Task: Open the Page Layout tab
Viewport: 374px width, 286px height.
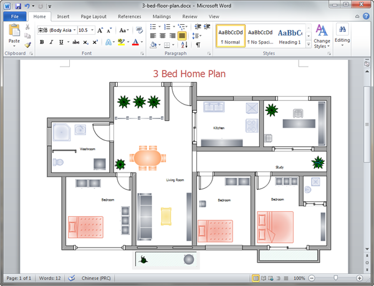Action: point(93,16)
